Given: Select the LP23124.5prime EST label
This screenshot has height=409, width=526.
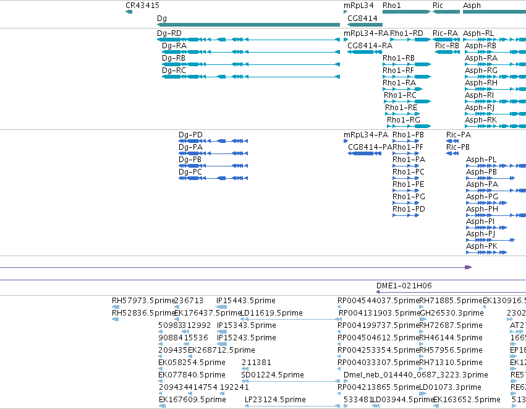Looking at the screenshot, I should tap(275, 400).
